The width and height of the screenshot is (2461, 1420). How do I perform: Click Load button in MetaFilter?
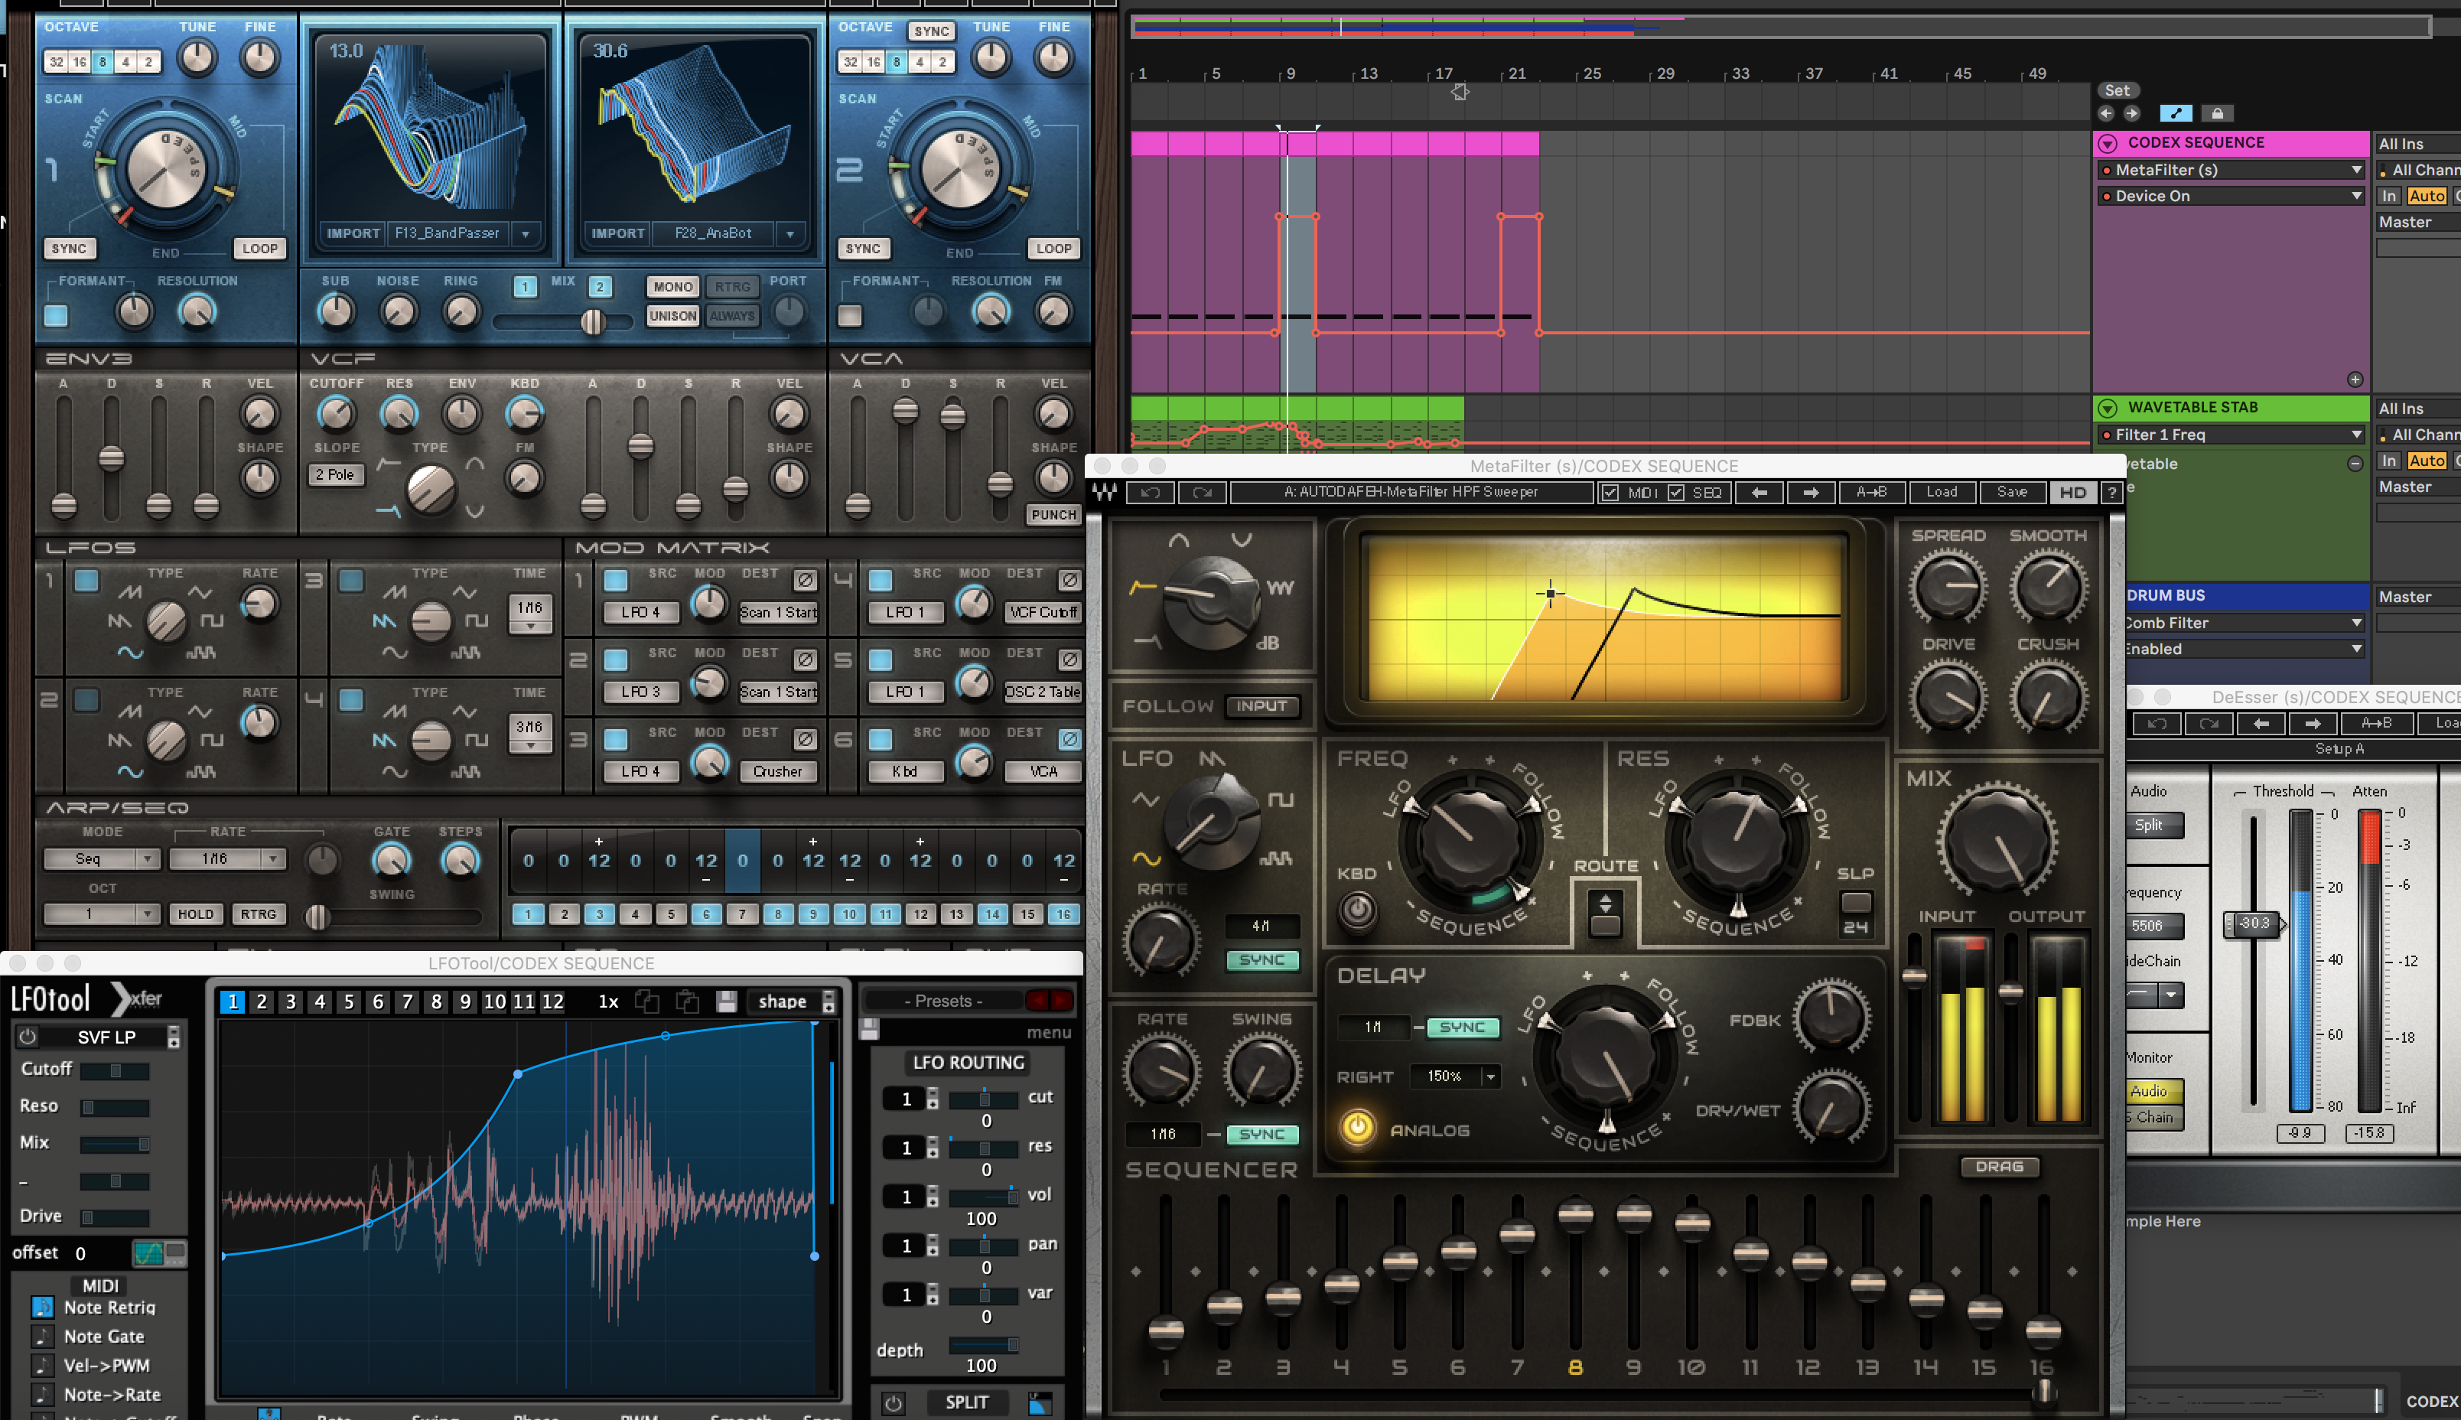(1942, 493)
